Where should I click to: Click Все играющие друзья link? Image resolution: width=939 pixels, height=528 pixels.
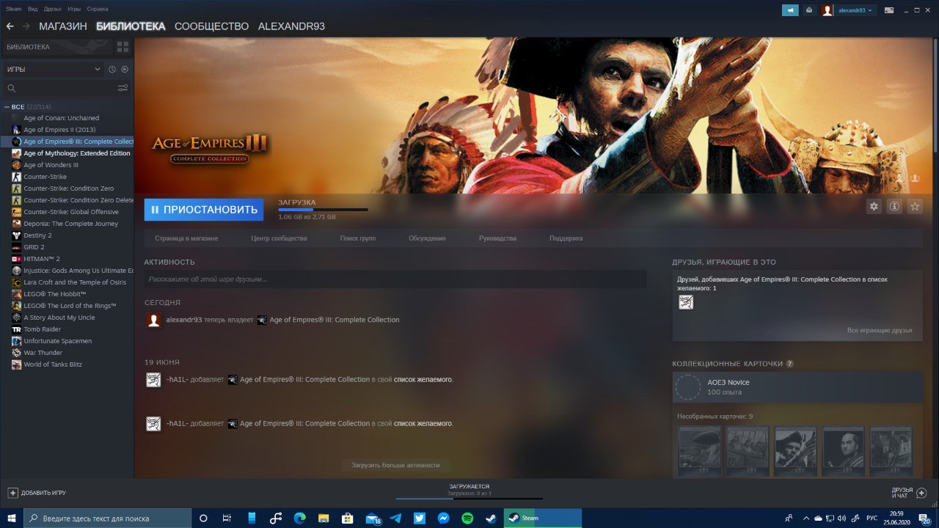880,331
